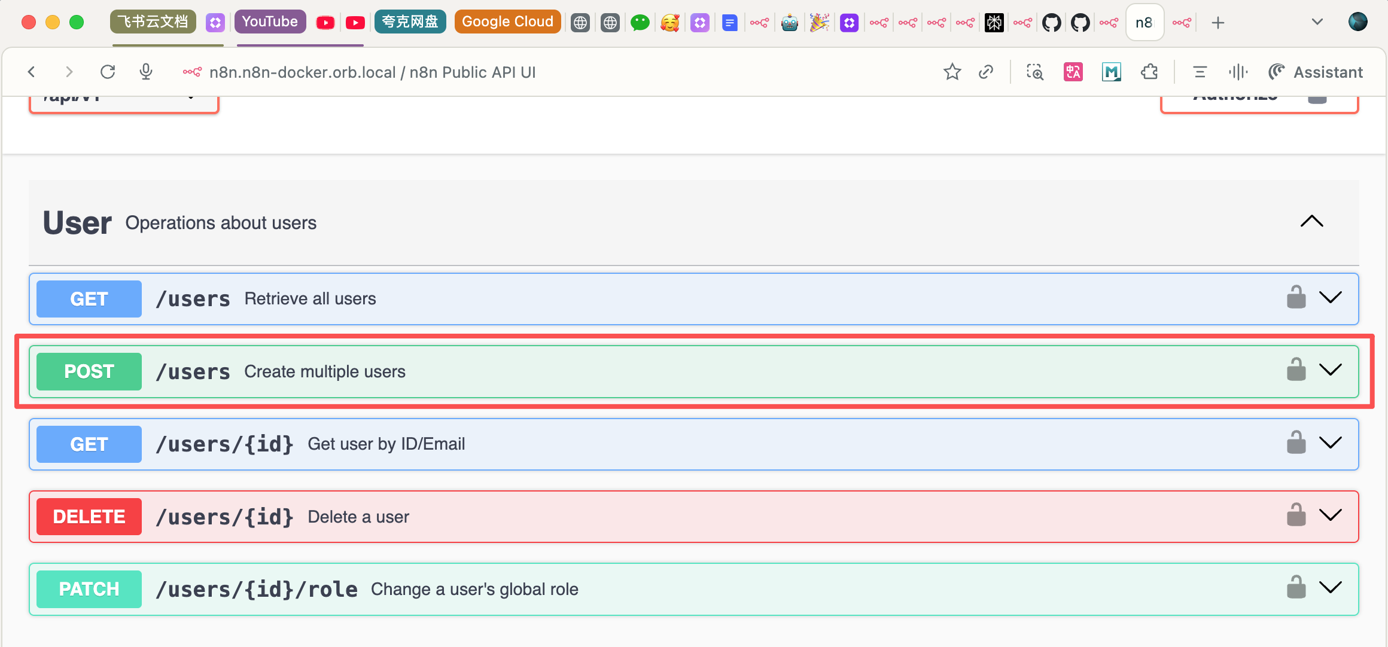Click the lock icon on DELETE /users/{id}

pyautogui.click(x=1296, y=515)
